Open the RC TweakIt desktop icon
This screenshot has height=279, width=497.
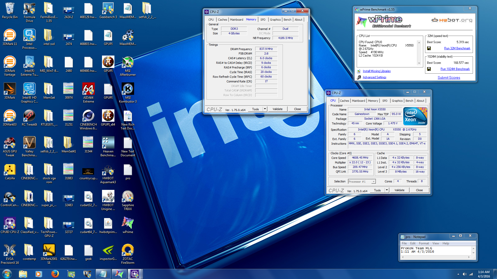pos(30,118)
